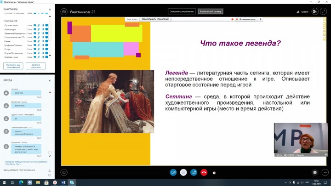The image size is (331, 186).
Task: Click in the chat message input field
Action: pyautogui.click(x=23, y=170)
